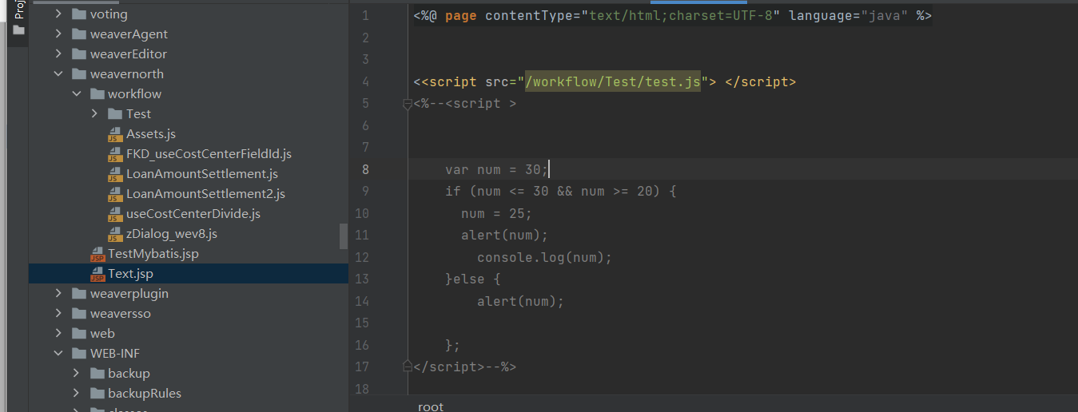Click the weaverAgent folder icon
Viewport: 1078px width, 412px height.
[x=78, y=34]
